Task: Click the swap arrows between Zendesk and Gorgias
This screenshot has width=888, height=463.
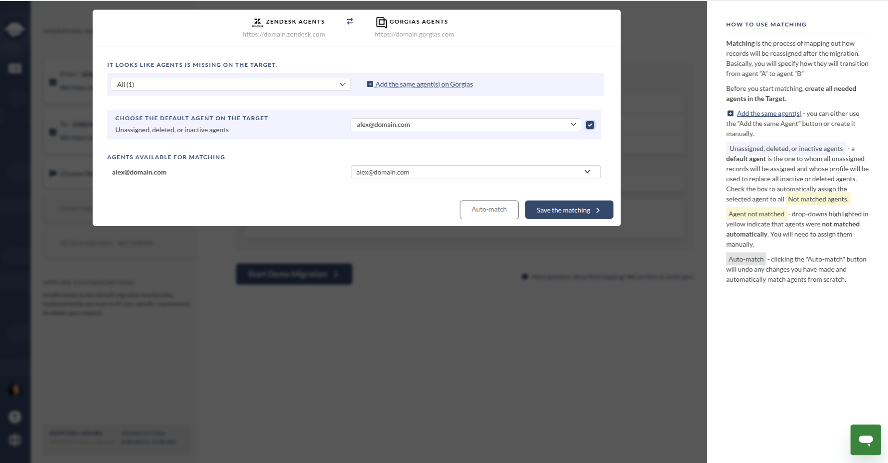Action: point(350,21)
